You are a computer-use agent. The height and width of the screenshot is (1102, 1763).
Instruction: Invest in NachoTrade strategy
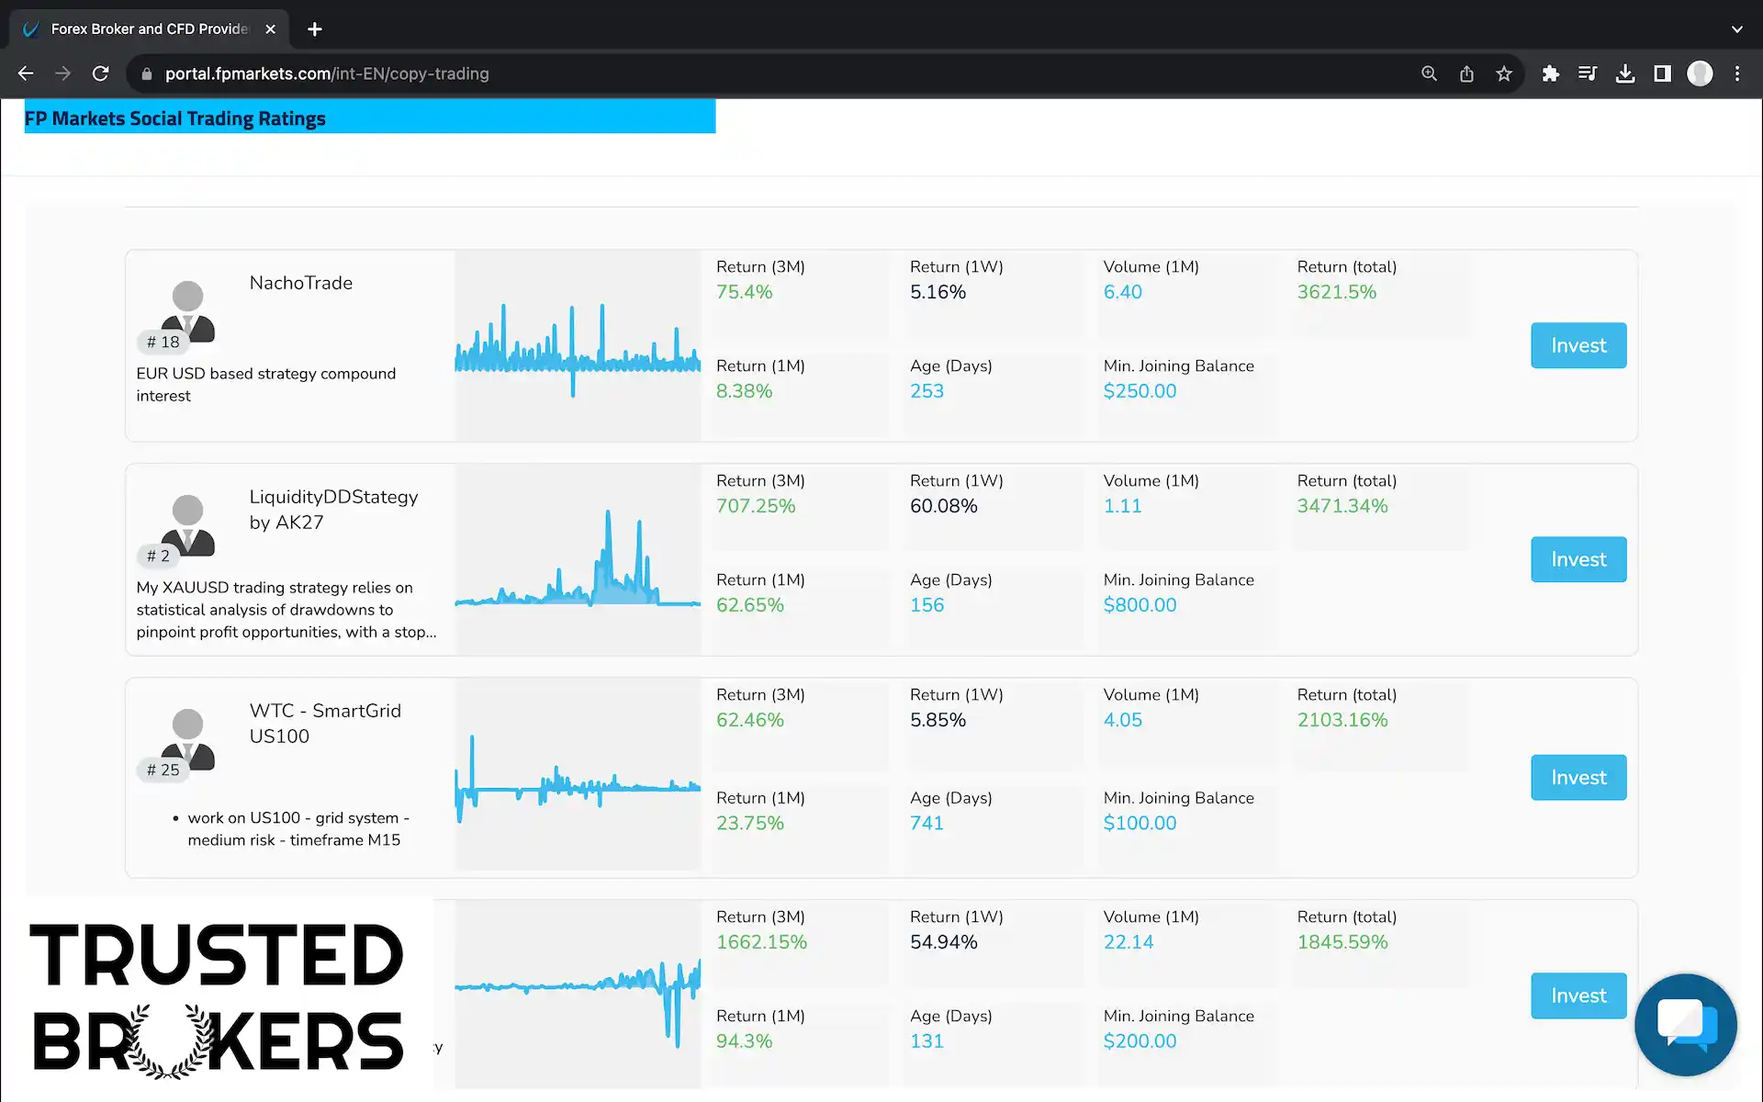pyautogui.click(x=1578, y=345)
